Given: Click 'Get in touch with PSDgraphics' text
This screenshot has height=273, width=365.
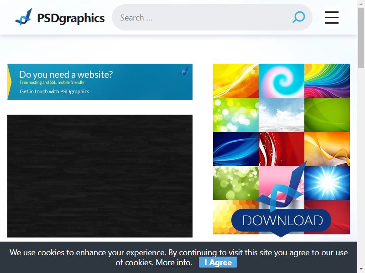Looking at the screenshot, I should tap(54, 91).
